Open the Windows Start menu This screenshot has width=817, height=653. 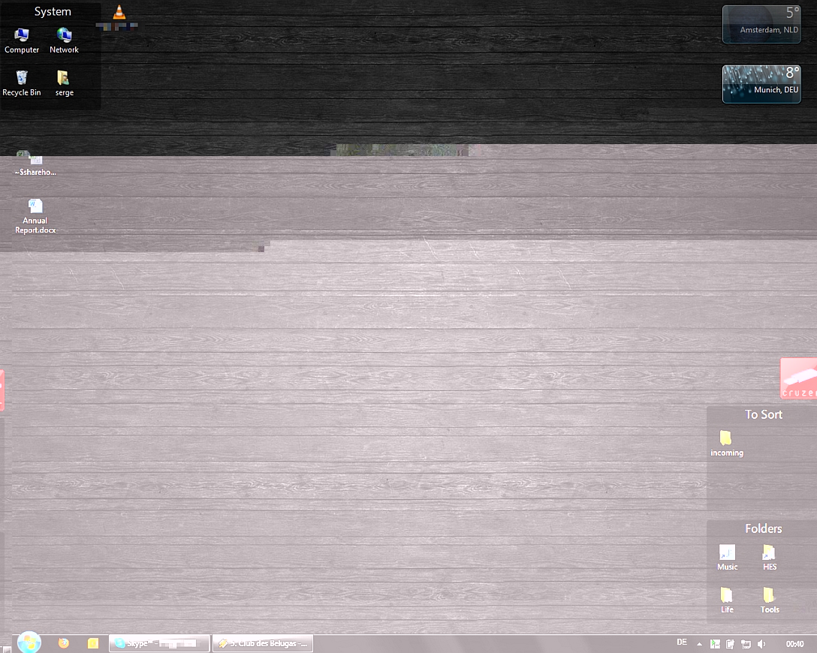click(29, 642)
